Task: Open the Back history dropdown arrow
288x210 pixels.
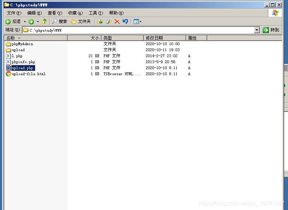Action: point(25,22)
